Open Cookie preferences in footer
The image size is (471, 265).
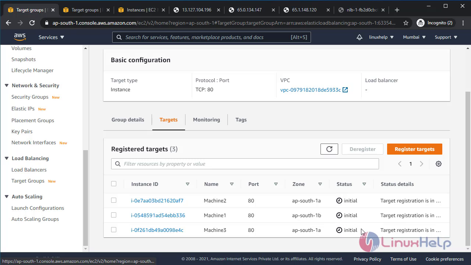[x=445, y=259]
